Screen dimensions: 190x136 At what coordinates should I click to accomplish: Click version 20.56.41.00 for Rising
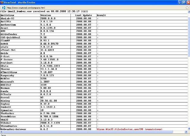(x=48, y=101)
